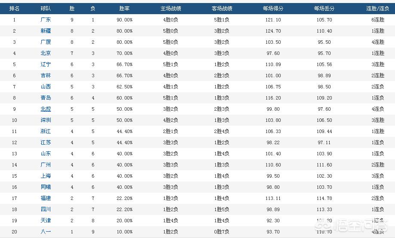Image resolution: width=395 pixels, height=239 pixels.
Task: Click the 排名 column header
Action: [x=14, y=9]
